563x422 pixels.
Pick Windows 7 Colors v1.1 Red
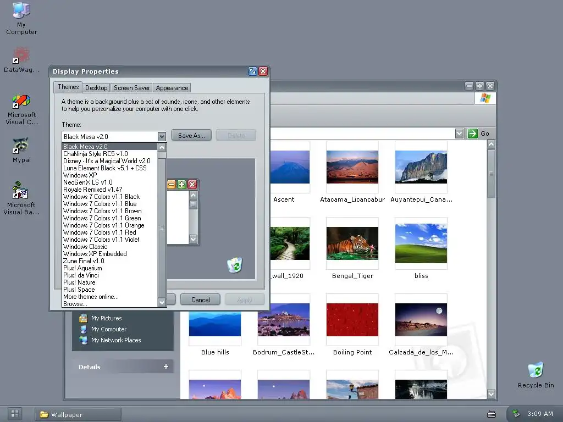click(109, 232)
